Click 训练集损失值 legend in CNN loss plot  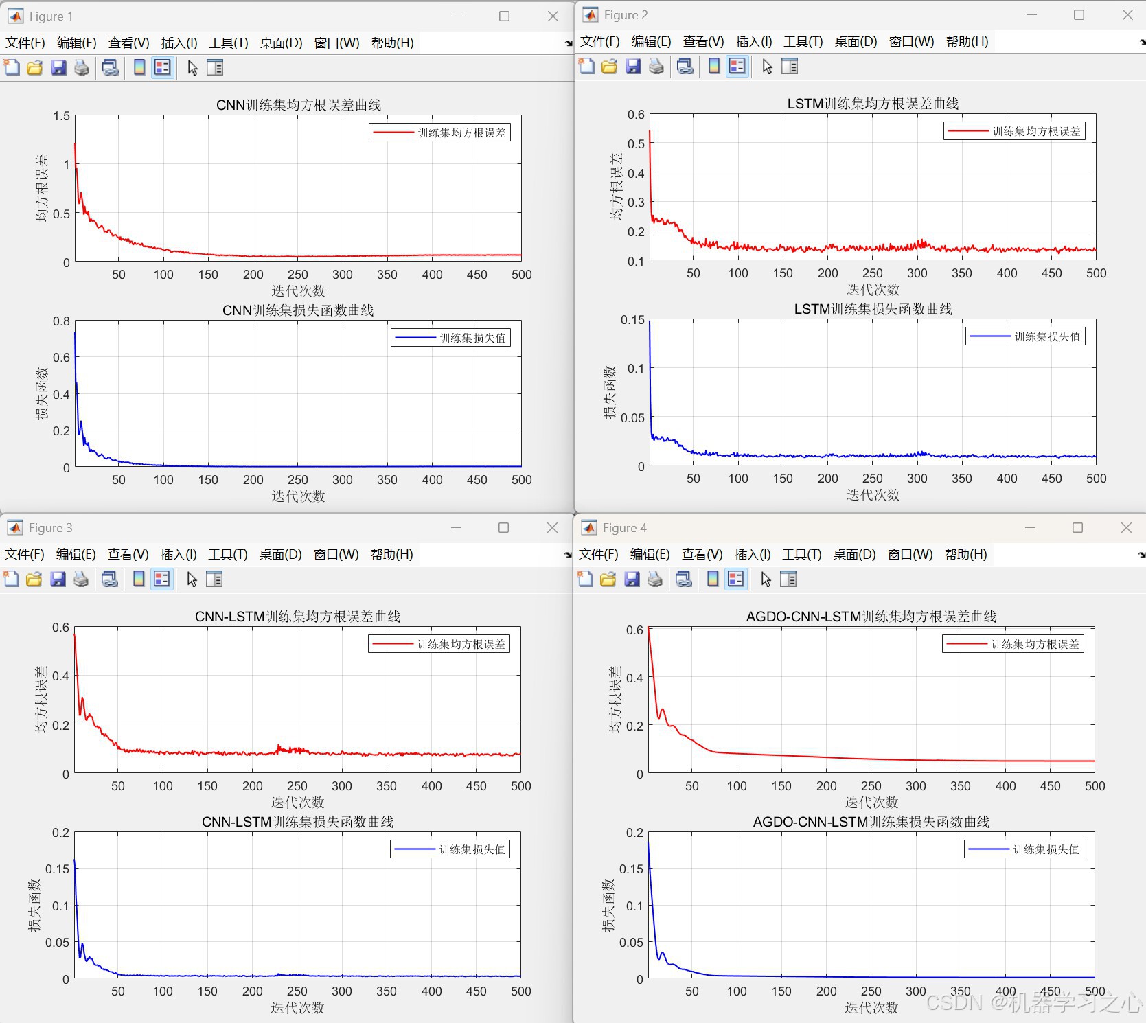(451, 338)
